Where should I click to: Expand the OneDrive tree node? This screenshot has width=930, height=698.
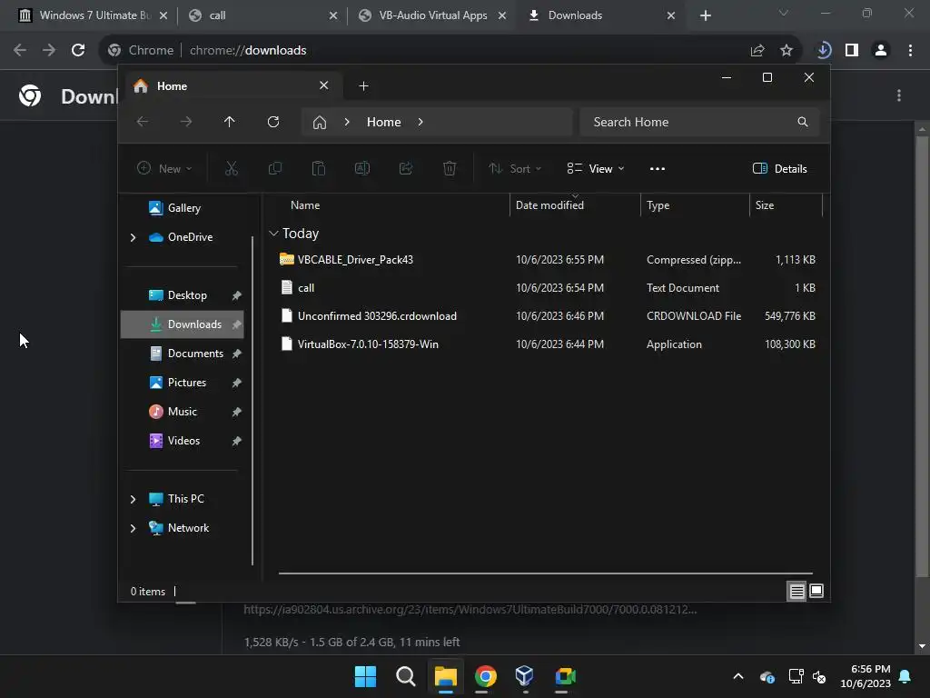click(x=133, y=237)
